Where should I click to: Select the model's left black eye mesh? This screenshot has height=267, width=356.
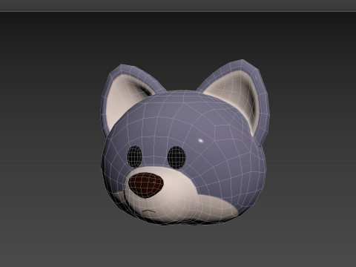[x=134, y=156]
